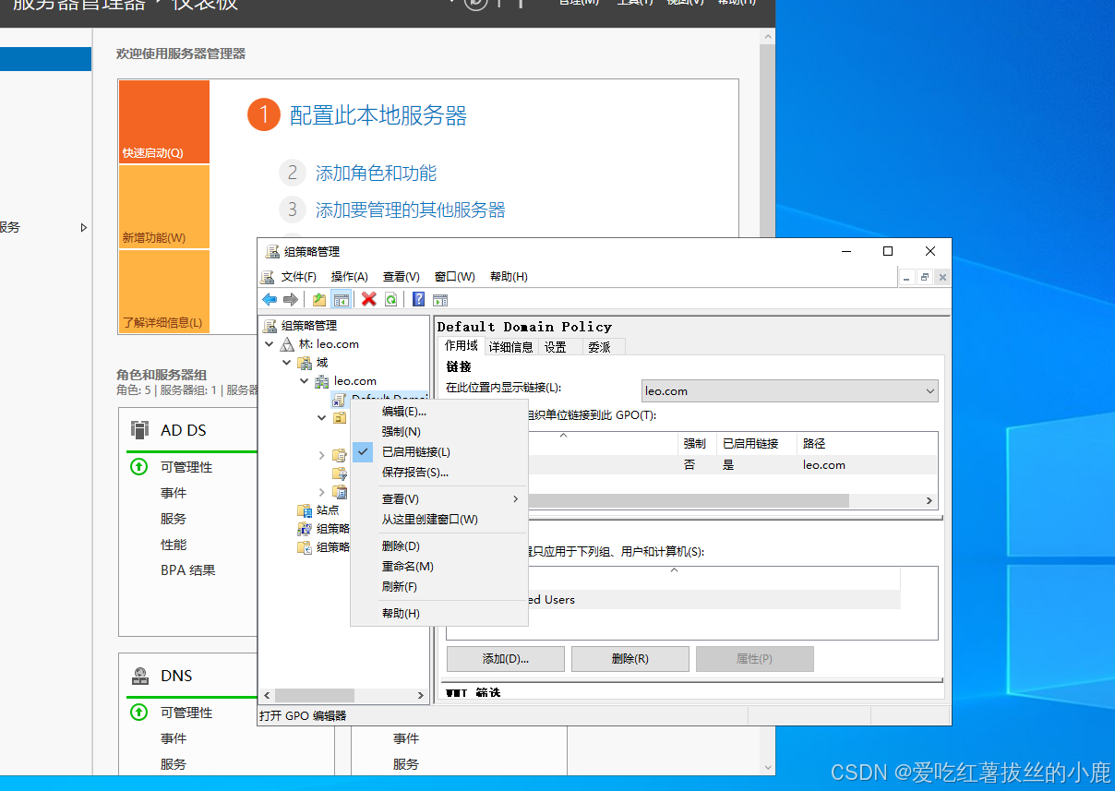Choose 编辑(E)... from the context menu
Screen dimensions: 1115x791
point(404,412)
